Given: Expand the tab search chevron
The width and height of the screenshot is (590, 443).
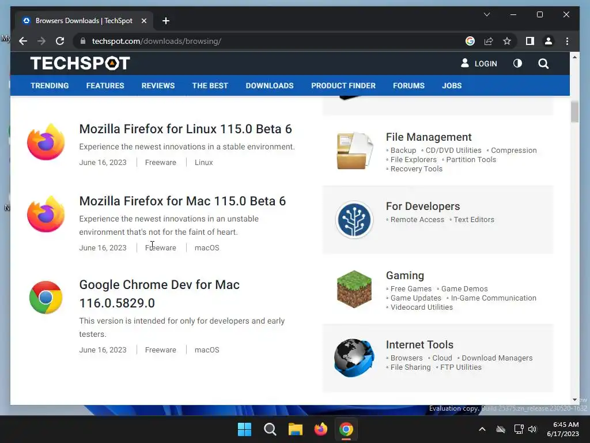Looking at the screenshot, I should 486,14.
